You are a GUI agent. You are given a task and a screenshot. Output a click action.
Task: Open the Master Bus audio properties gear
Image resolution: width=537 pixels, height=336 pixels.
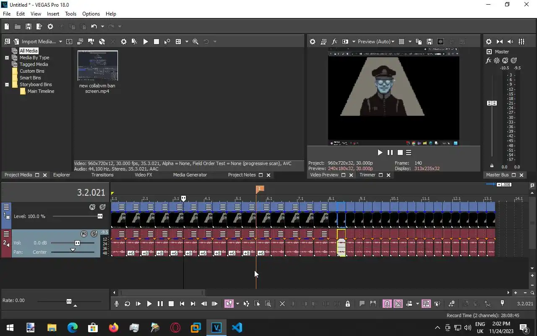click(x=489, y=42)
